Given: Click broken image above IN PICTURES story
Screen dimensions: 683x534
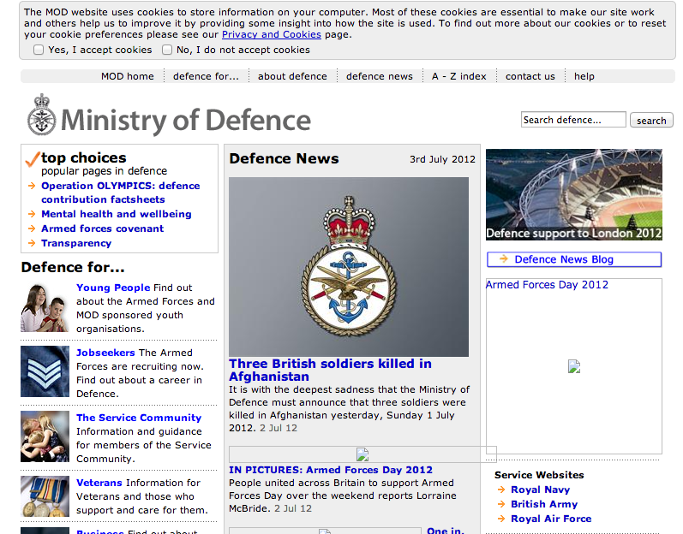Looking at the screenshot, I should pos(362,454).
